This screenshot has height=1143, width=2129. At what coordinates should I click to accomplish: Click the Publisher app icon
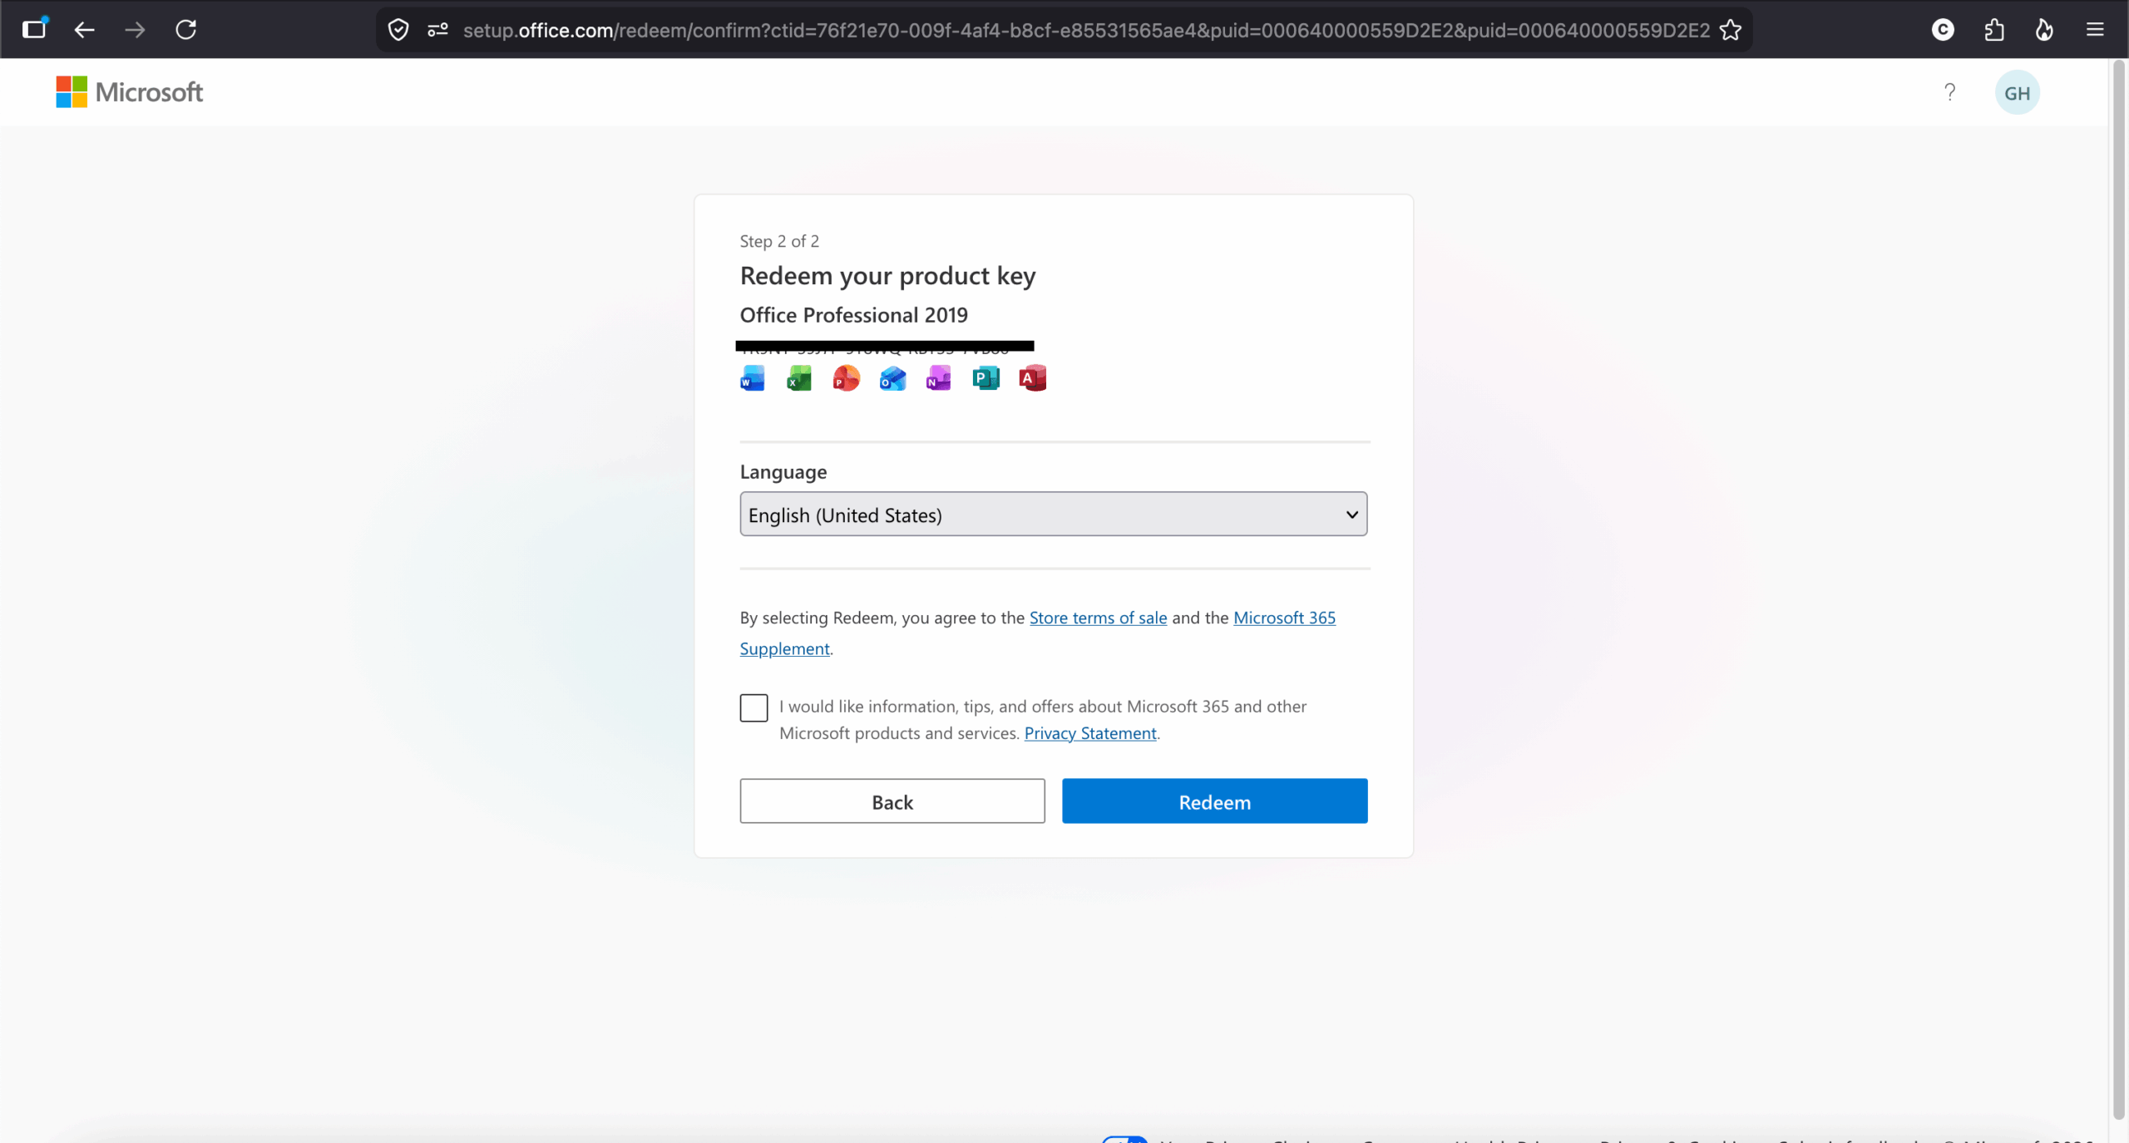point(985,379)
